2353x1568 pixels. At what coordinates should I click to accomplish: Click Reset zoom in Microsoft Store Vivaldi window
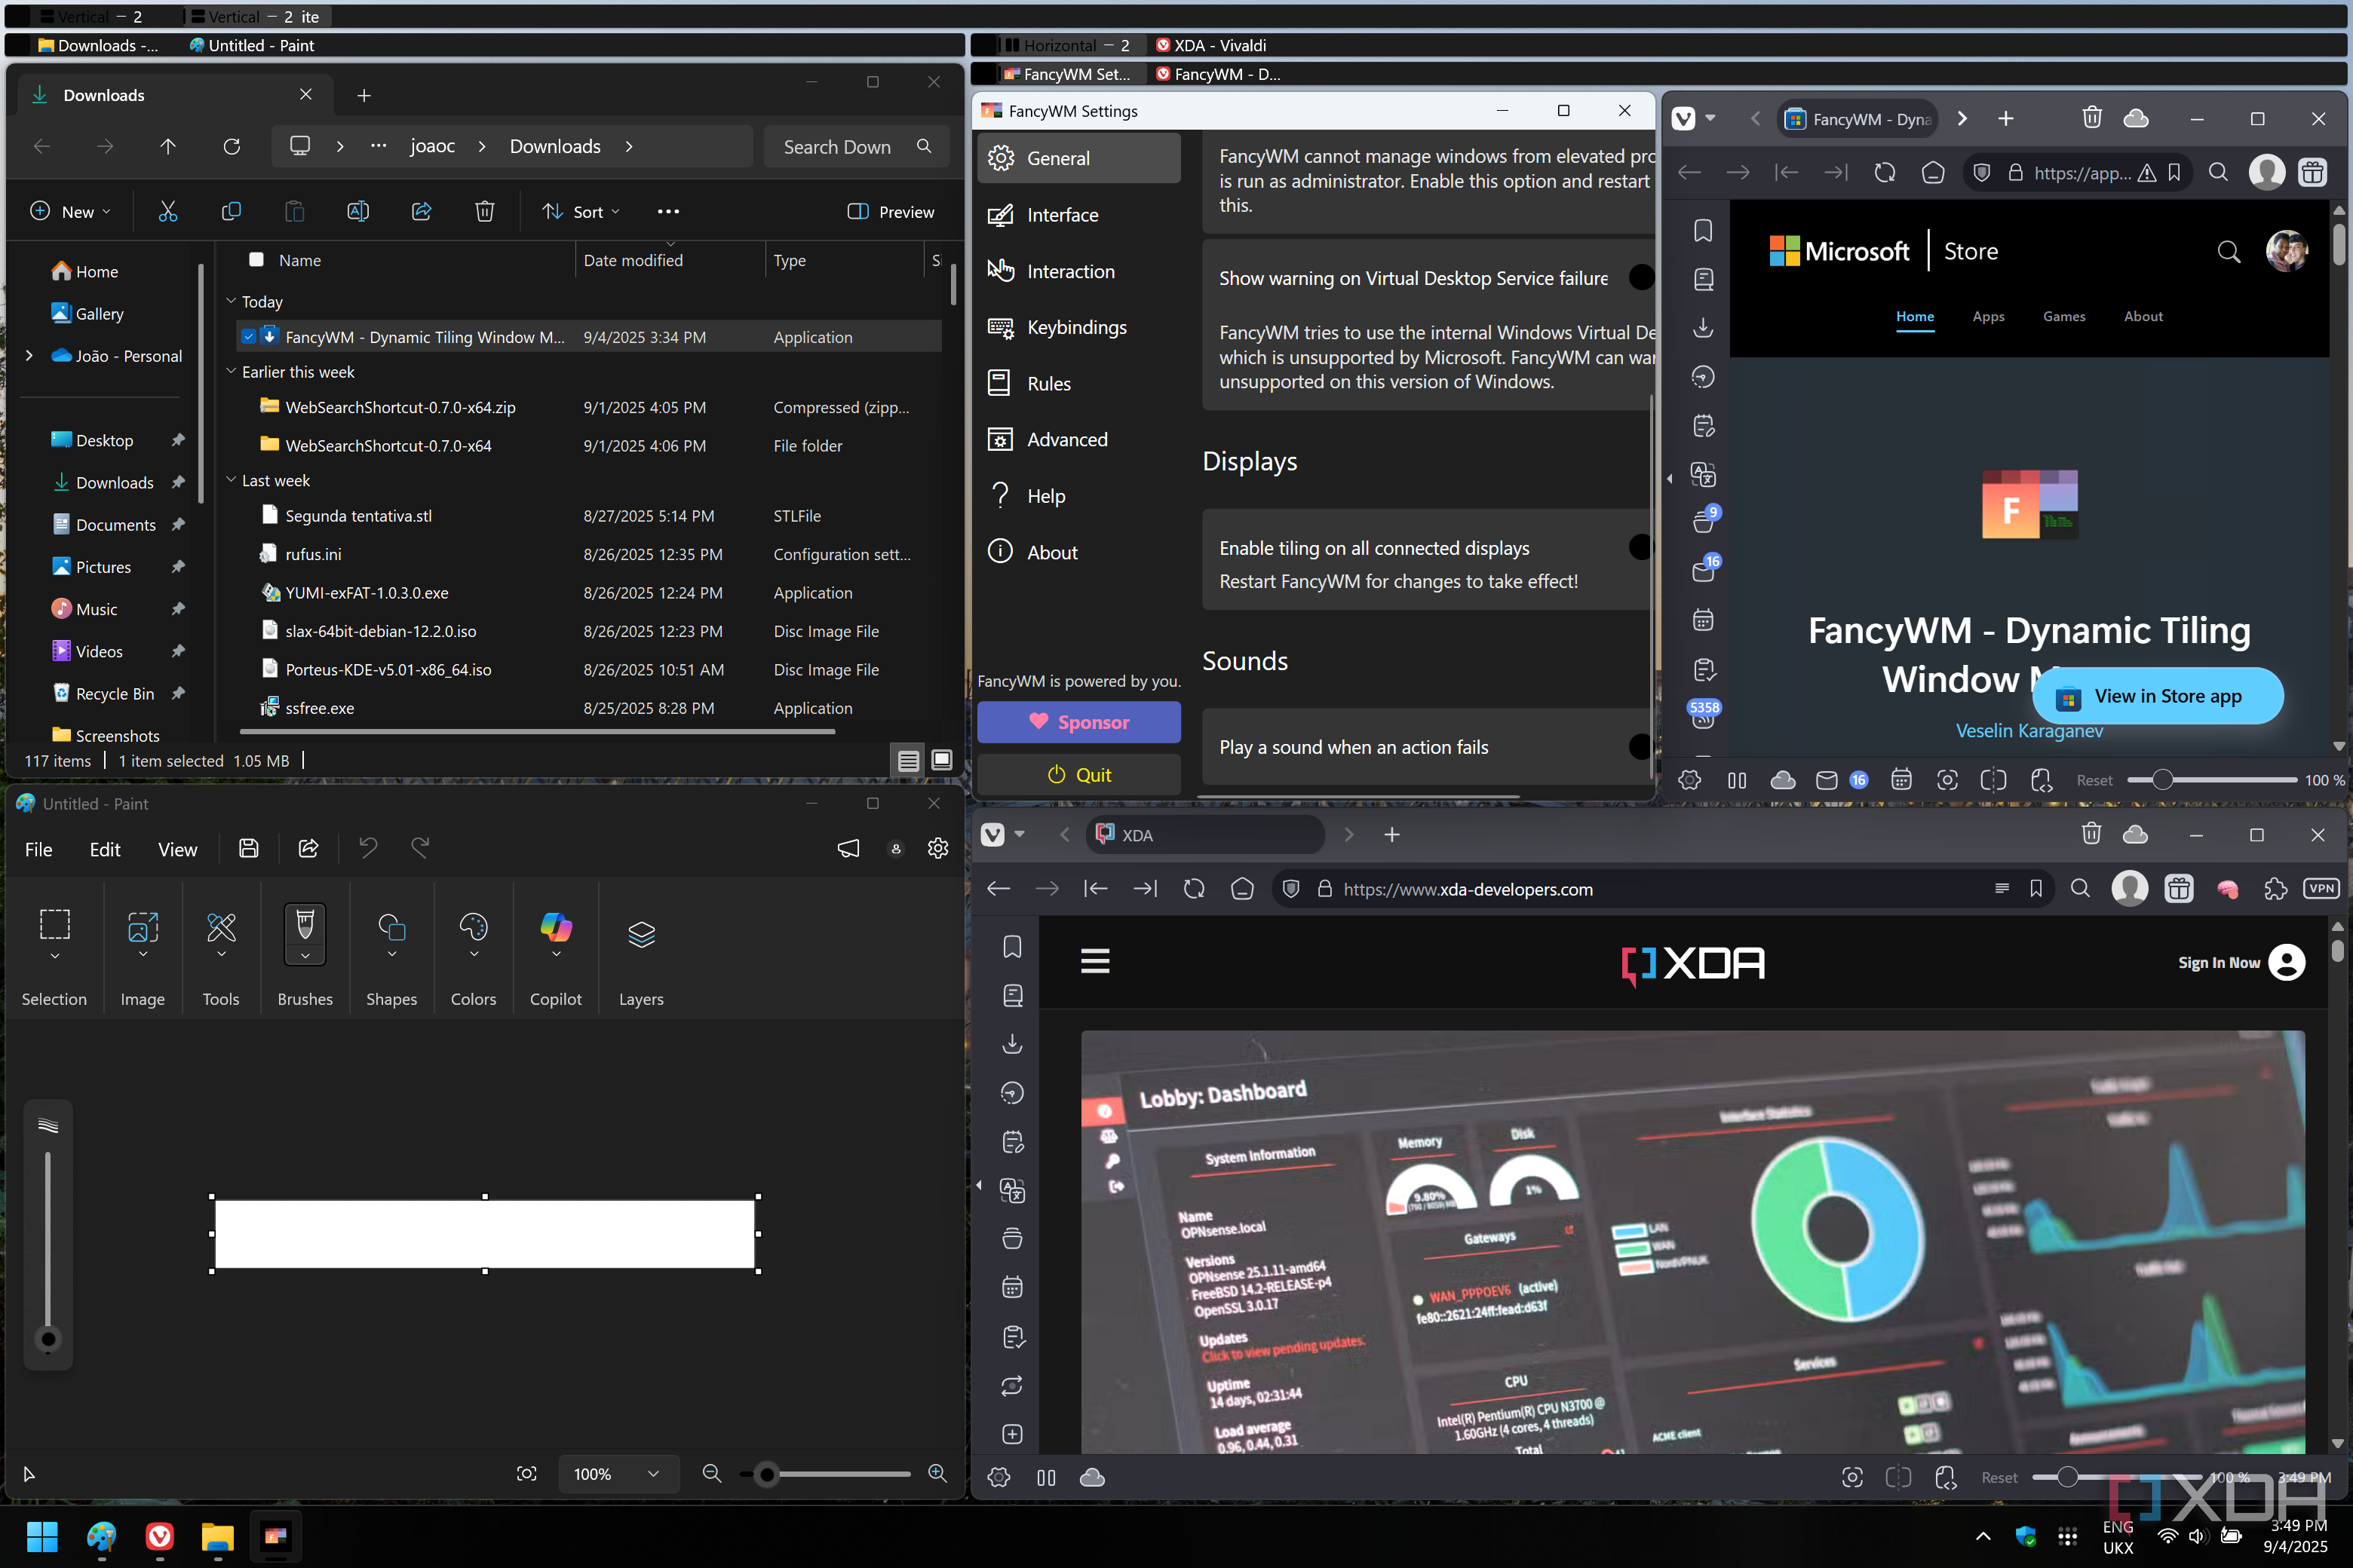tap(2094, 780)
